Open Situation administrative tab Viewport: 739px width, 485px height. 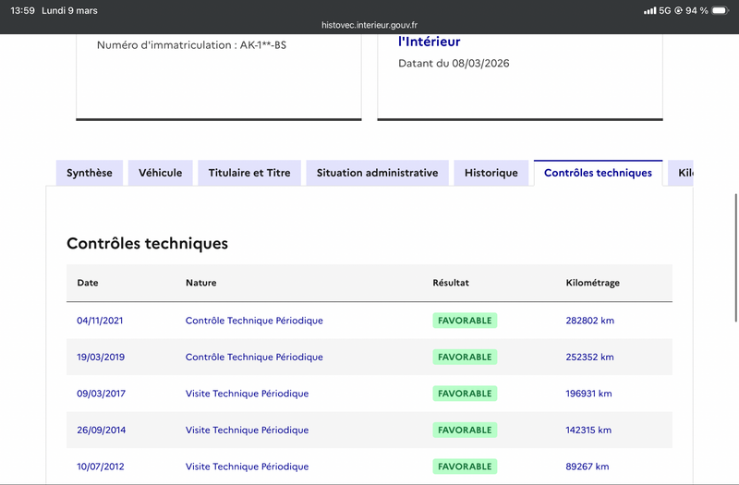pos(377,173)
